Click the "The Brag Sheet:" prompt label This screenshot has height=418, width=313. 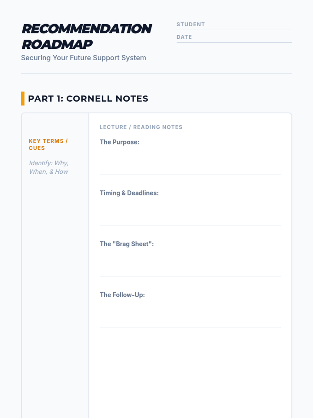pos(127,244)
